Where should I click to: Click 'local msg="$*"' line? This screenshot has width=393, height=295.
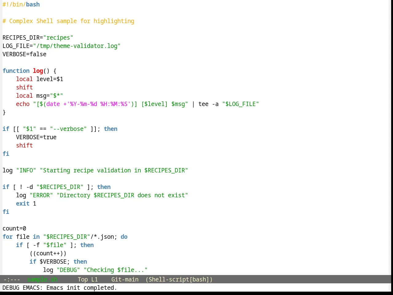tap(40, 96)
